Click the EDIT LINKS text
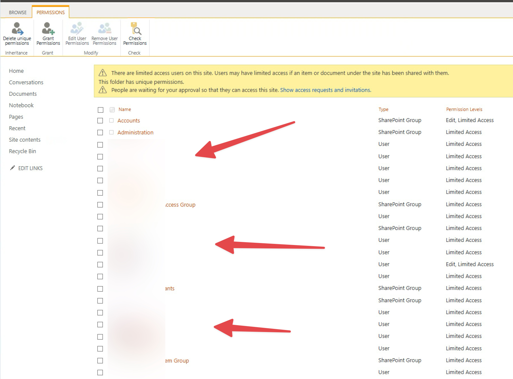 tap(30, 168)
